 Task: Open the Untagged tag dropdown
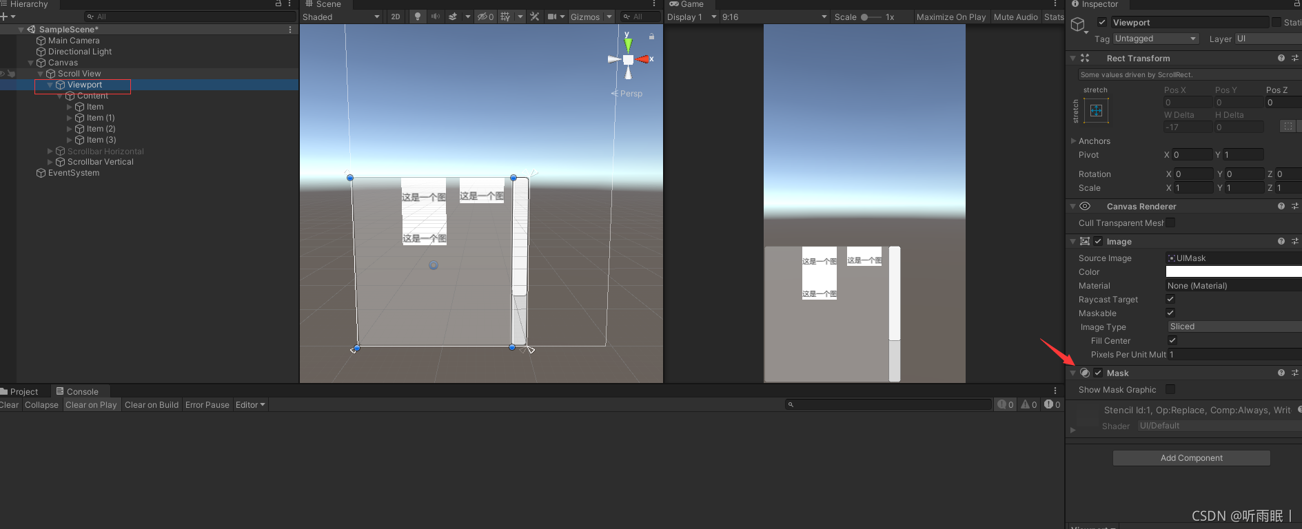tap(1156, 39)
